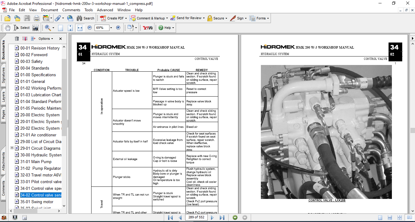
Task: Open the bookmarks Options dropdown
Action: pyautogui.click(x=46, y=39)
